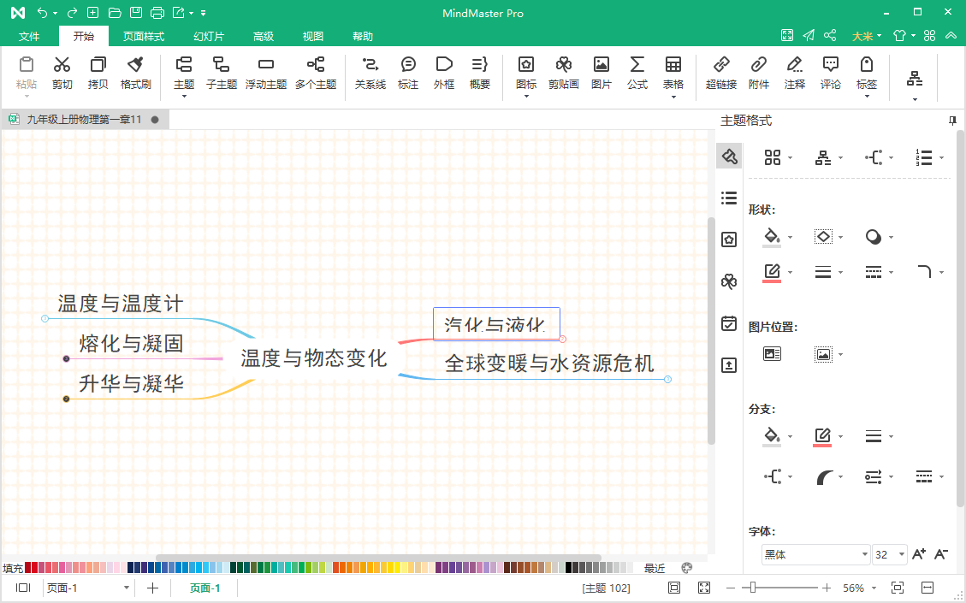Select the 熔化与凝固 topic
The width and height of the screenshot is (966, 603).
click(x=131, y=343)
